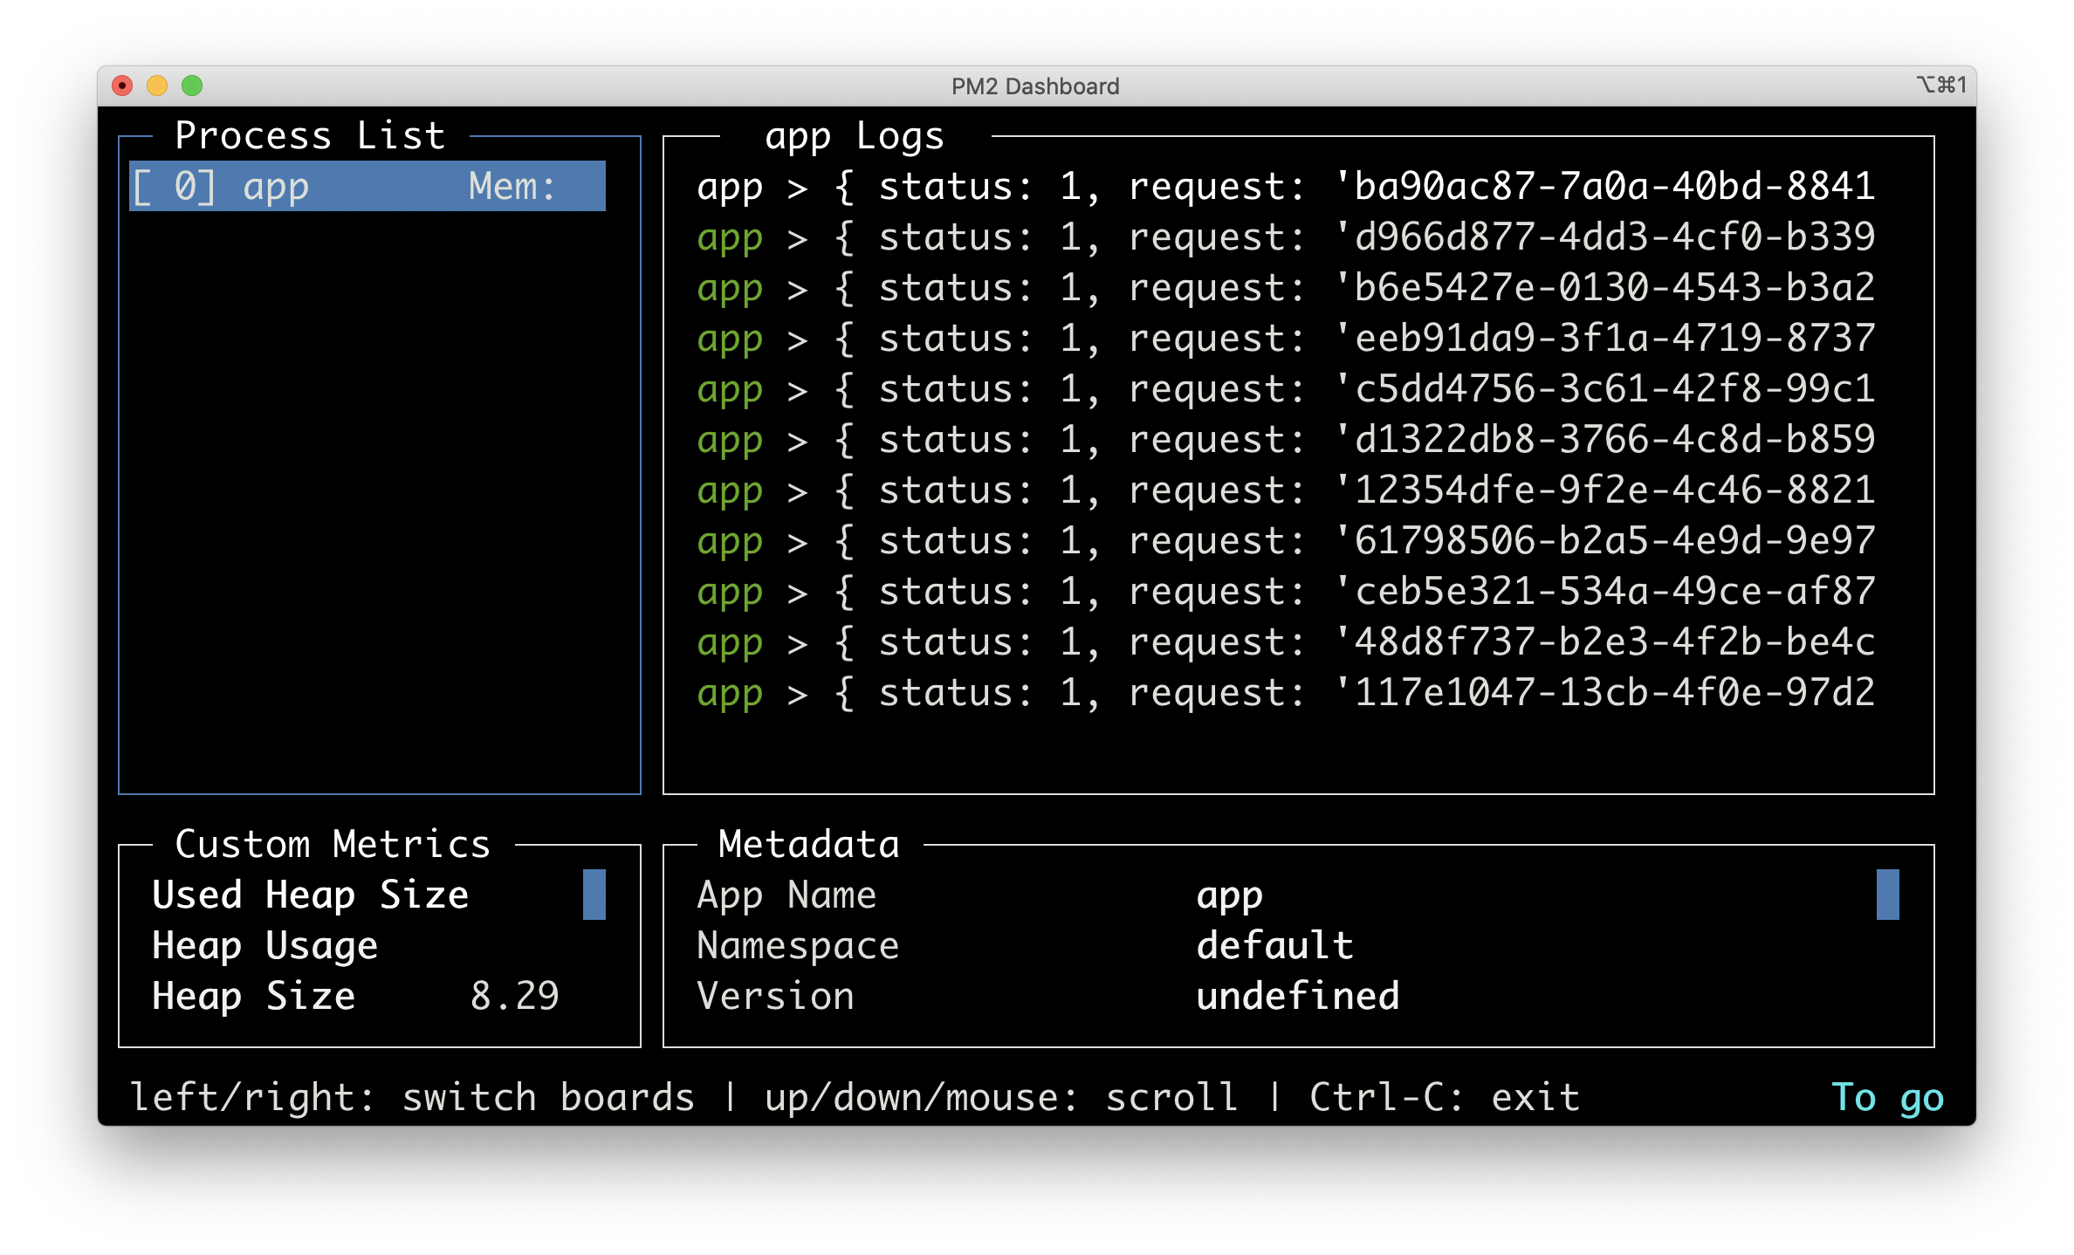The height and width of the screenshot is (1255, 2074).
Task: Click the 'undefined' version value
Action: tap(1297, 996)
